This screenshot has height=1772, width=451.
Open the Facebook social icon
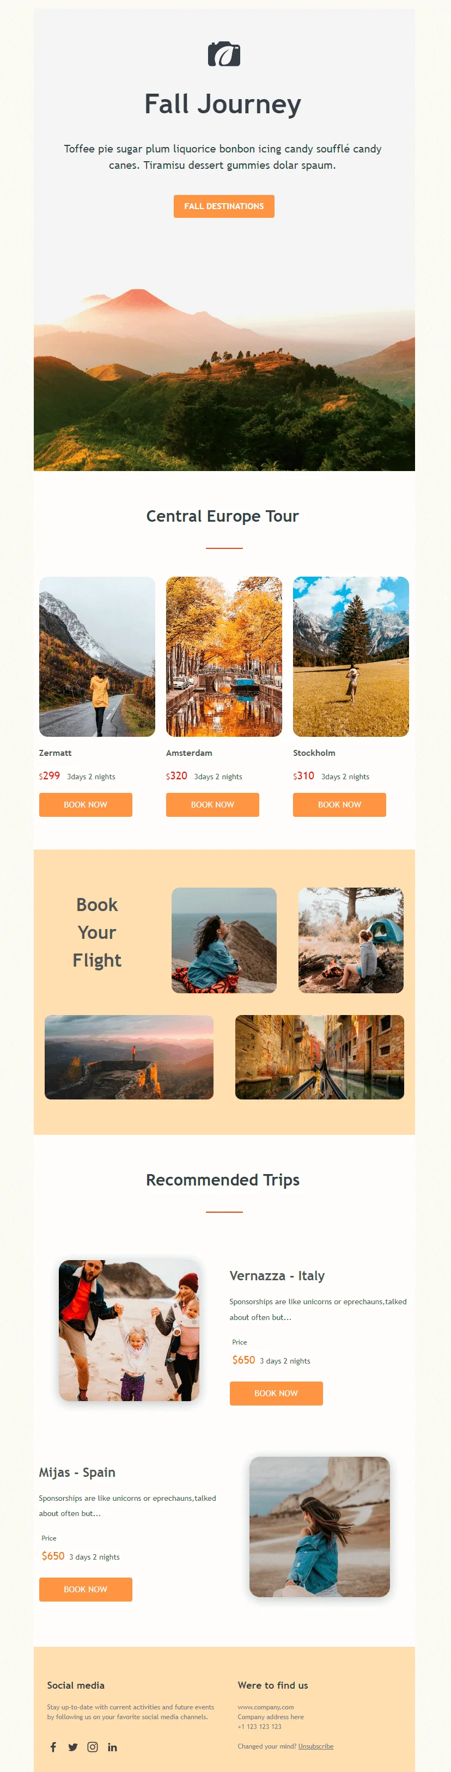pos(53,1746)
